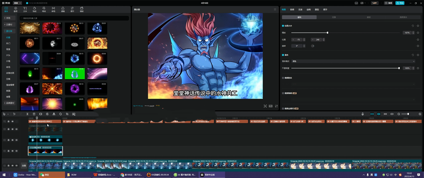The image size is (424, 178).
Task: Open the 特效 (Effects) tool tab
Action: 44,9
